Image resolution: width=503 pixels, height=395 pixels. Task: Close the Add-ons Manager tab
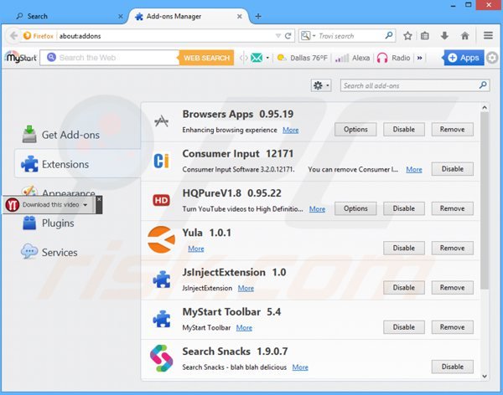(x=239, y=17)
